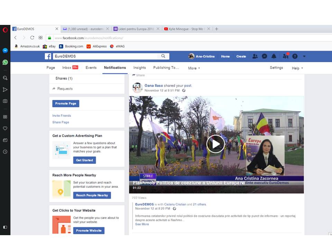The image size is (332, 249).
Task: Open Amazon.co.uk bookmark
Action: click(27, 46)
